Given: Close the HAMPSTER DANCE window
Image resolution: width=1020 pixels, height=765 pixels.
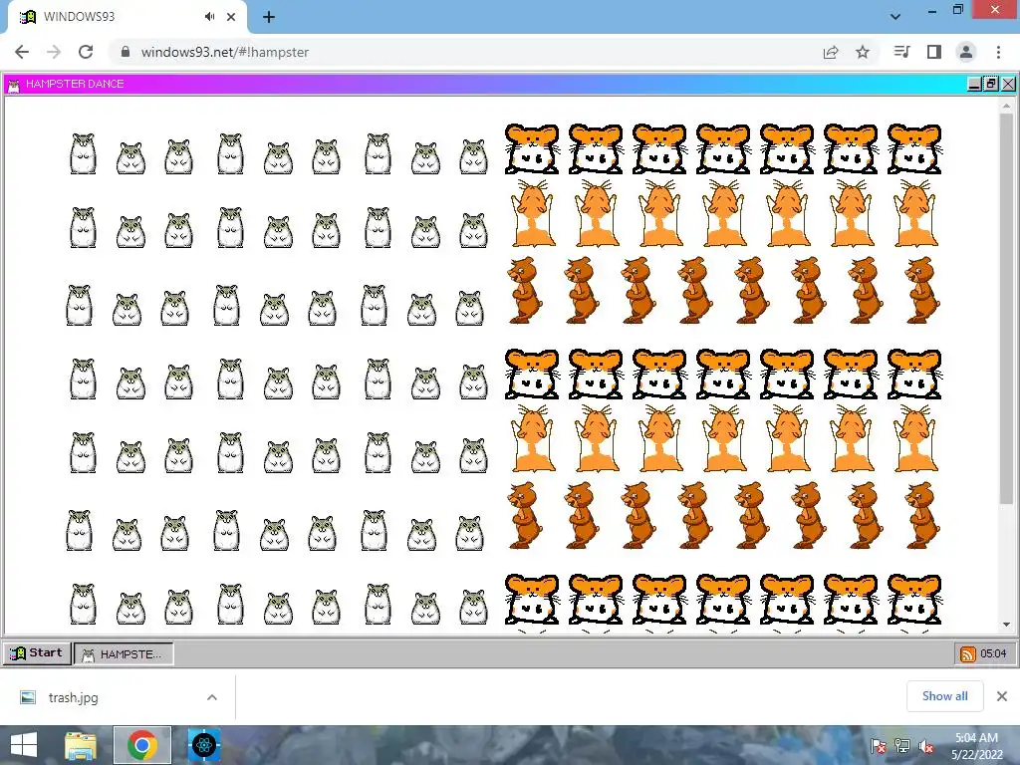Looking at the screenshot, I should [1008, 84].
